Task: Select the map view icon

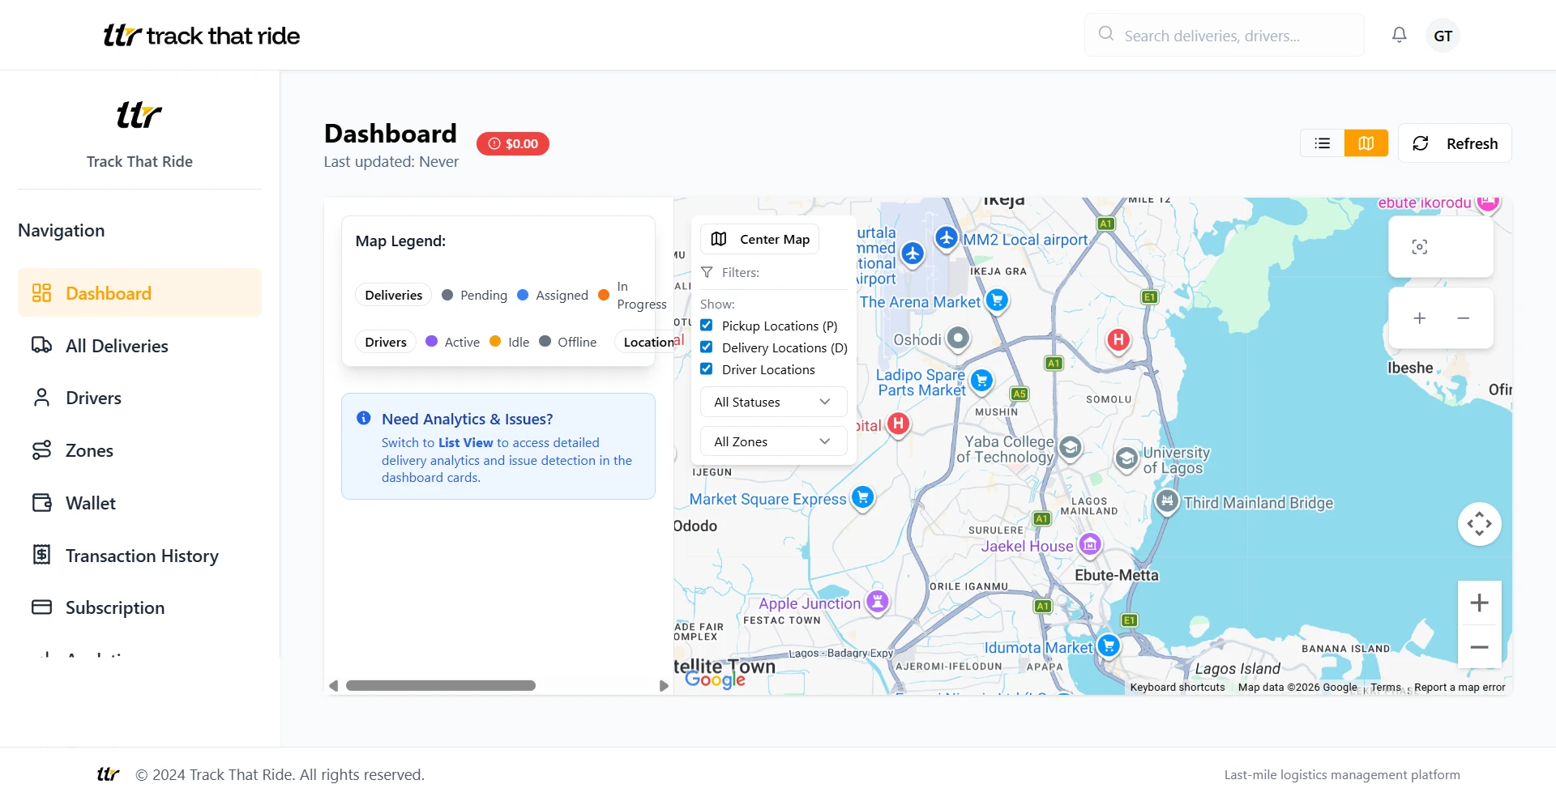Action: [x=1366, y=143]
